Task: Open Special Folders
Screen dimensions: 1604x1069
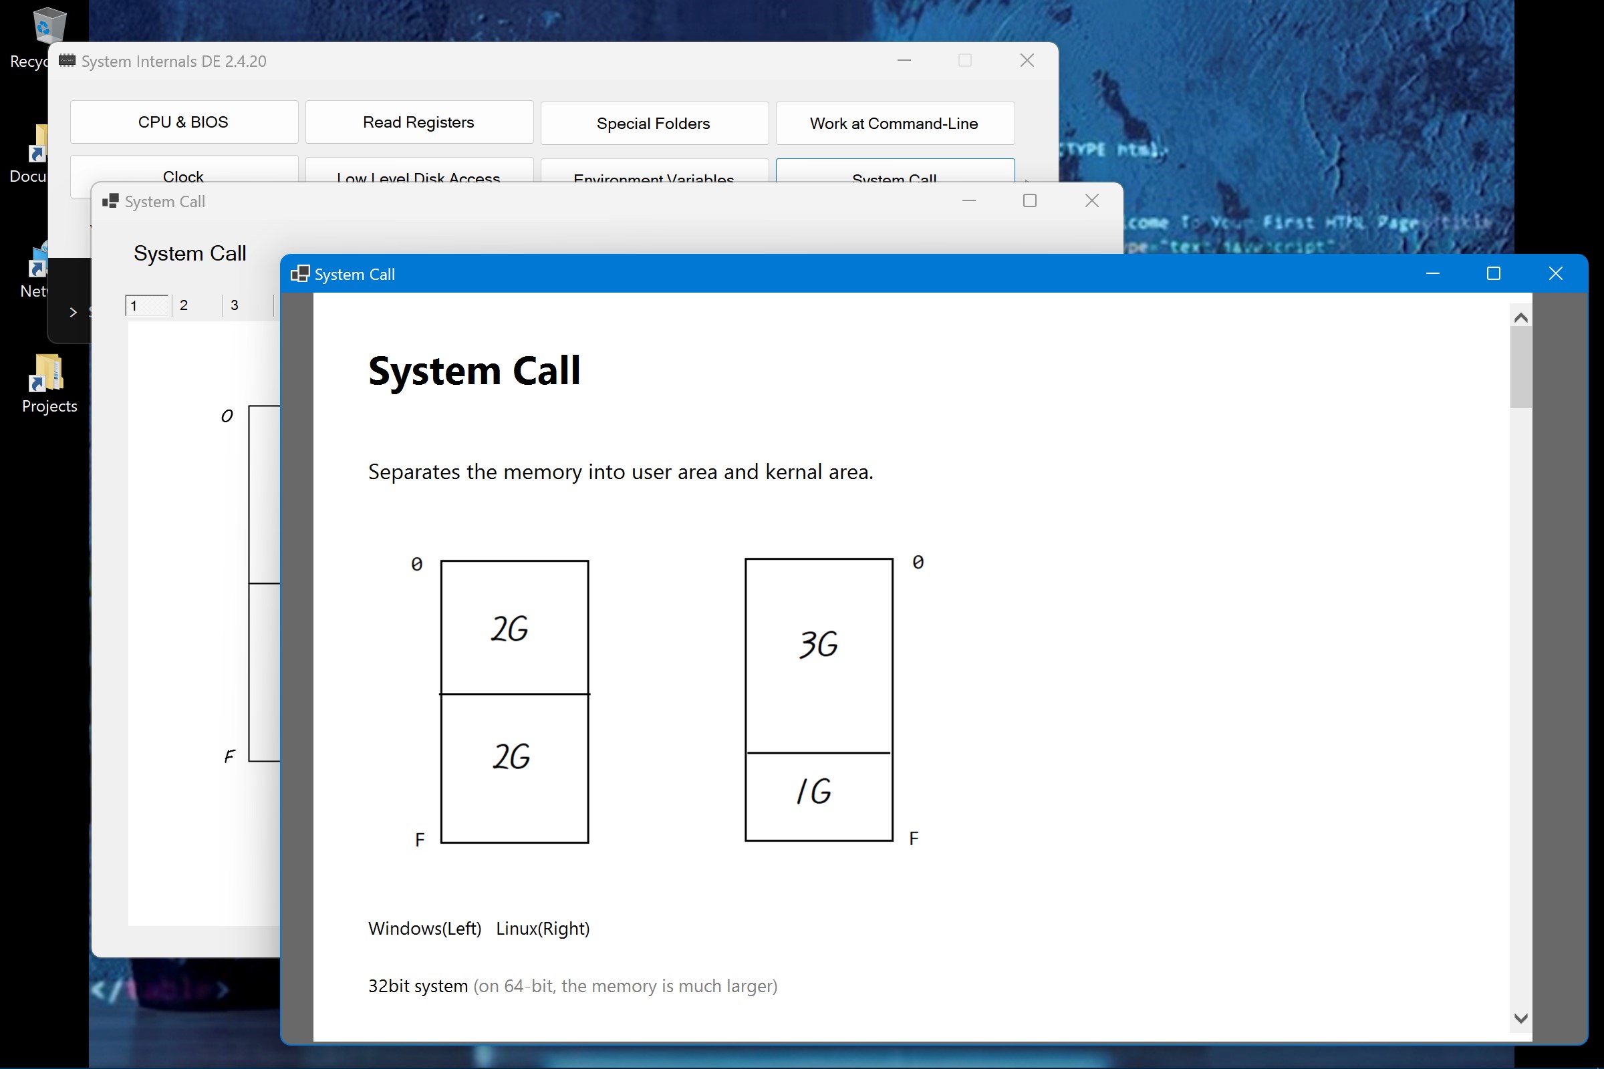Action: point(654,124)
